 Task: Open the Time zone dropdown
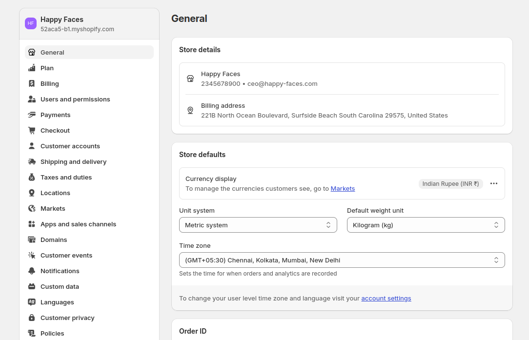pyautogui.click(x=342, y=260)
